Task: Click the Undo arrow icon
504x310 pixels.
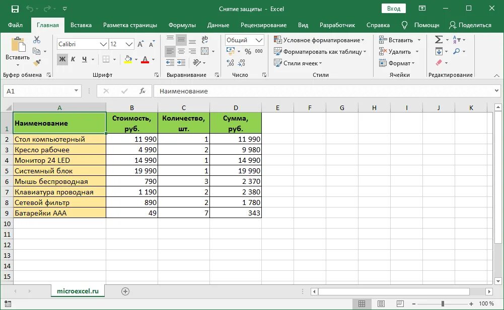Action: [30, 9]
